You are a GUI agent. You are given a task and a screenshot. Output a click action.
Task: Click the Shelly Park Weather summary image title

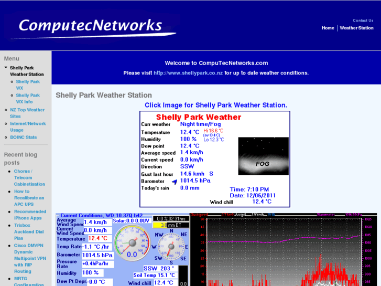[199, 117]
